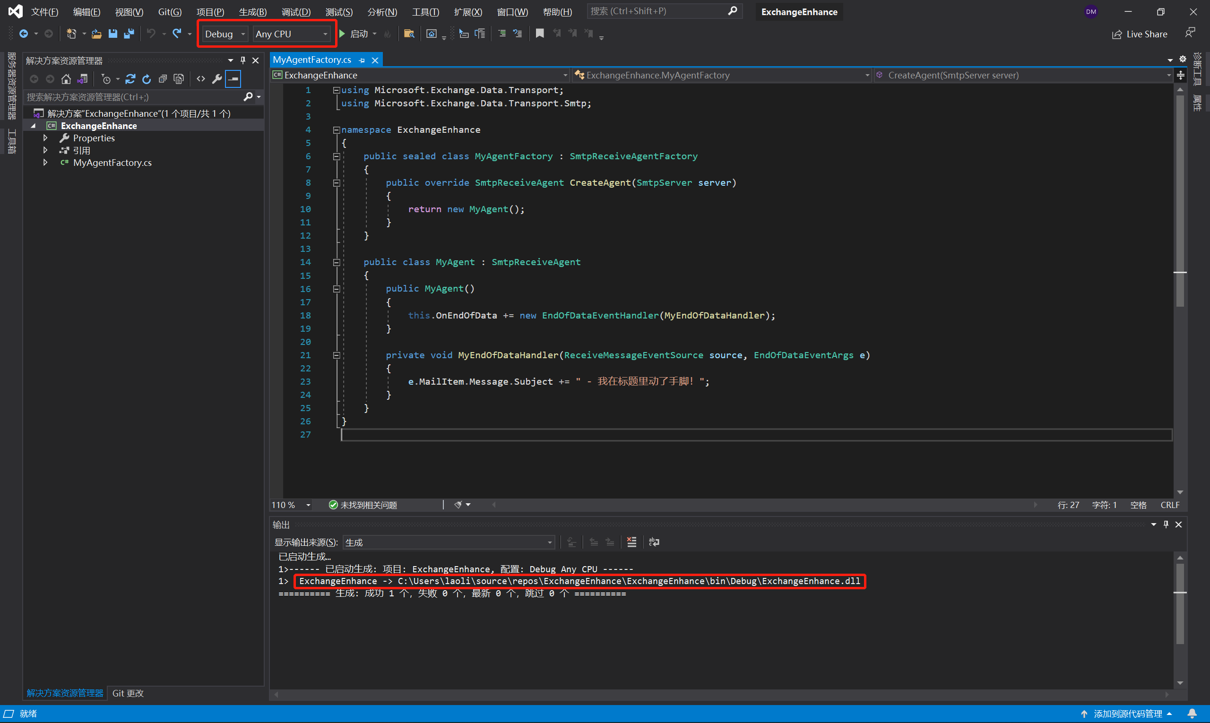The height and width of the screenshot is (723, 1210).
Task: Click the pending changes filter clock icon
Action: click(x=106, y=79)
